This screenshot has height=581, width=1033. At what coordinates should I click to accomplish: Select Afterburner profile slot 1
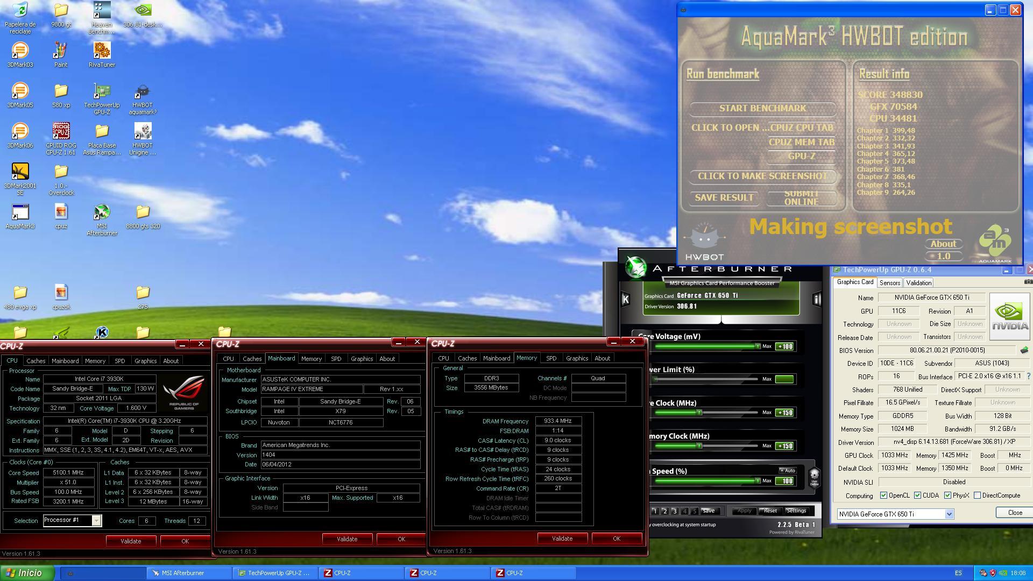[x=655, y=511]
